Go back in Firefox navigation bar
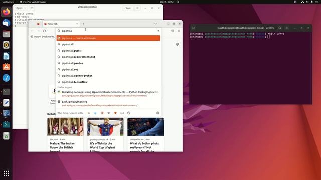The height and width of the screenshot is (180, 321). [x=32, y=31]
